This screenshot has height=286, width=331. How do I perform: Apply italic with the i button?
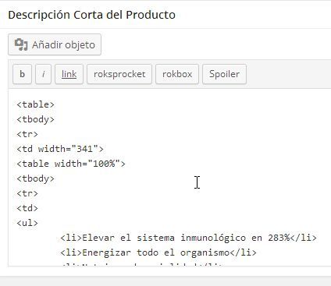click(43, 74)
